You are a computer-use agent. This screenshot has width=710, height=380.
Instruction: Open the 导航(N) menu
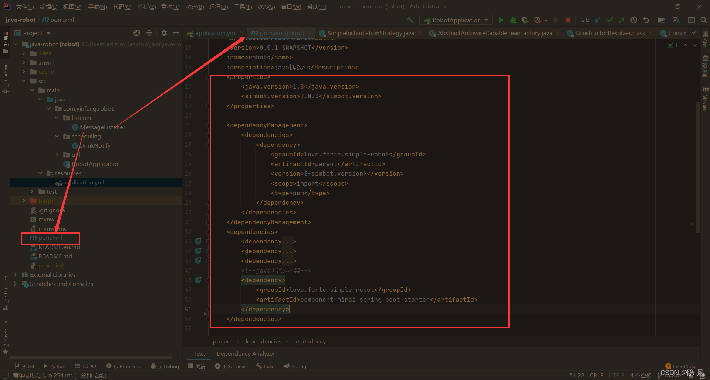(97, 7)
